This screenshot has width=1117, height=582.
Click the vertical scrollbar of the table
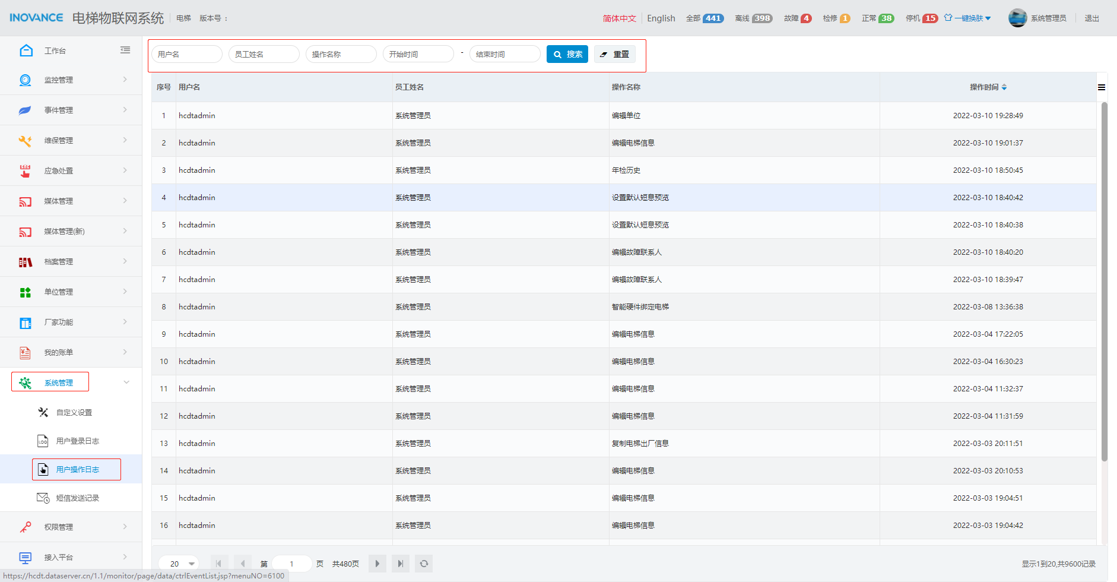[1104, 279]
